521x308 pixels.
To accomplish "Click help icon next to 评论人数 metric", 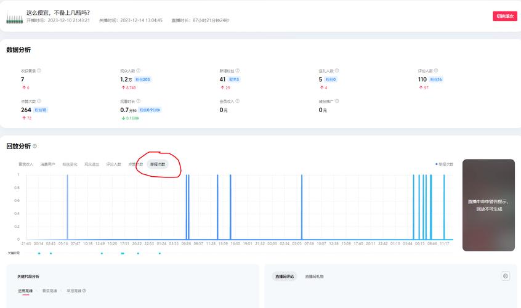I will (436, 70).
